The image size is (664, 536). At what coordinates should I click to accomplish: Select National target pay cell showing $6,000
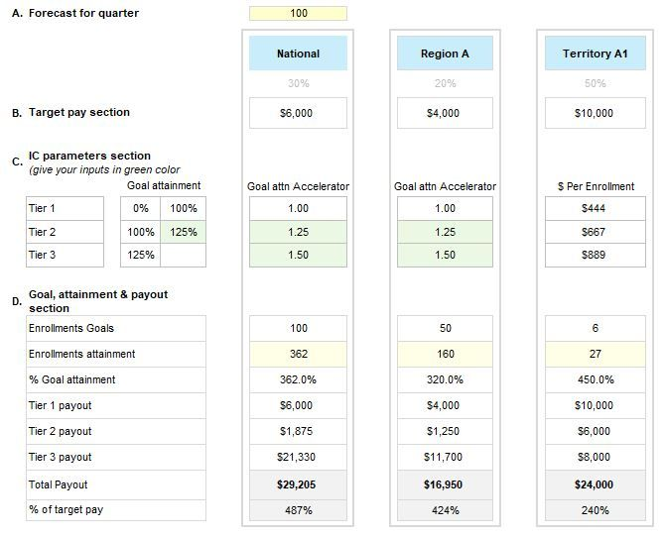(298, 113)
